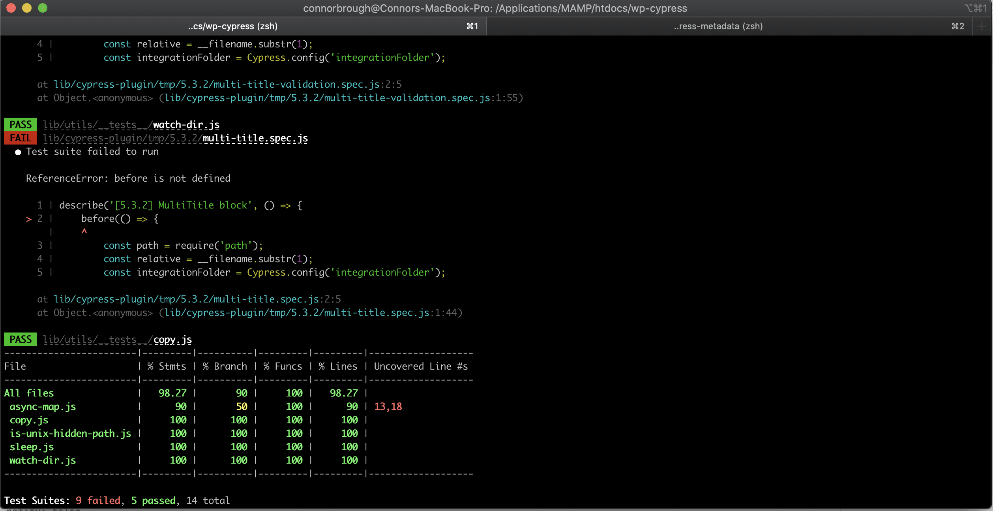This screenshot has height=511, width=993.
Task: Click '5 passed' in Test Suites summary
Action: 153,501
